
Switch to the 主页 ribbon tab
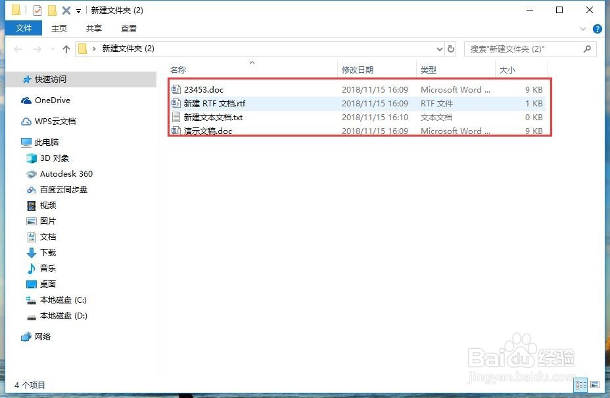coord(59,28)
